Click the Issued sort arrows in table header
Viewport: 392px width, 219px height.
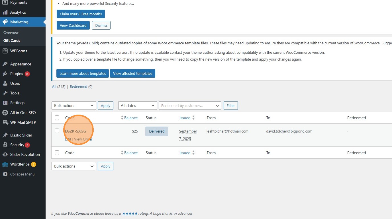point(193,118)
